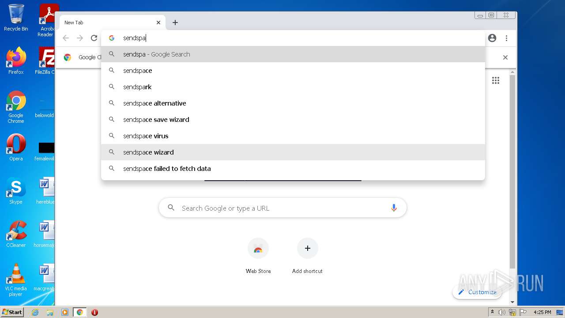Click the Windows Start button

12,312
